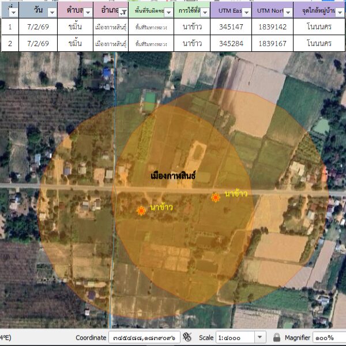Click the mouse display toggle icon beside Coordinate
Screen dimensions: 346x346
pyautogui.click(x=187, y=337)
